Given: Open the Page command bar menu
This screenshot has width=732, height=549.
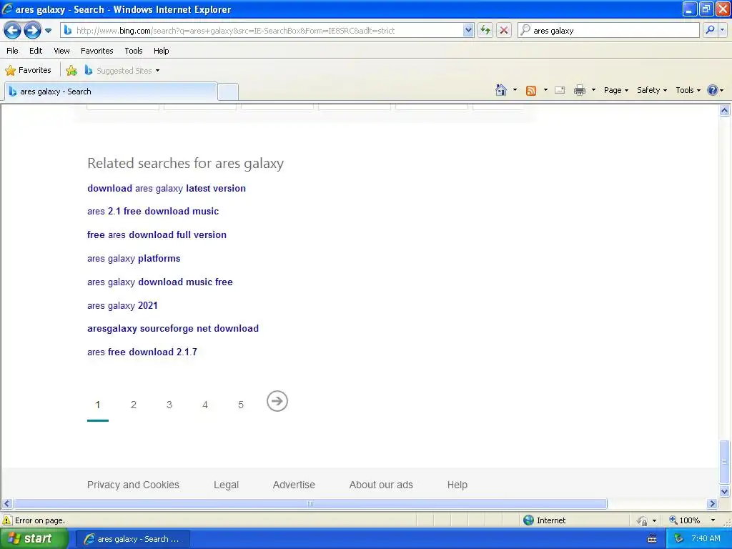Looking at the screenshot, I should pos(616,90).
